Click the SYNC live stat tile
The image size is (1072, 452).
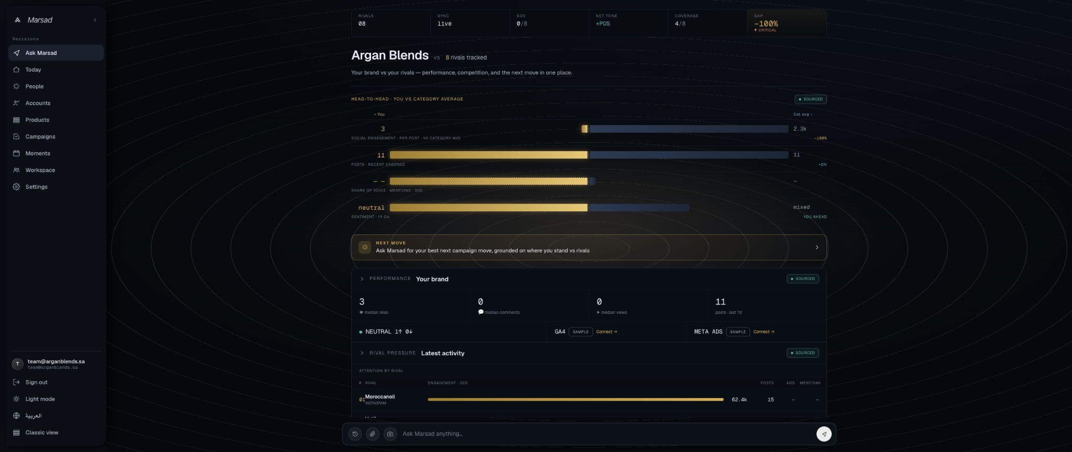470,23
